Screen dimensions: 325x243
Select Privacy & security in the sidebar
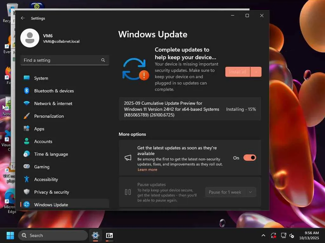[65, 192]
